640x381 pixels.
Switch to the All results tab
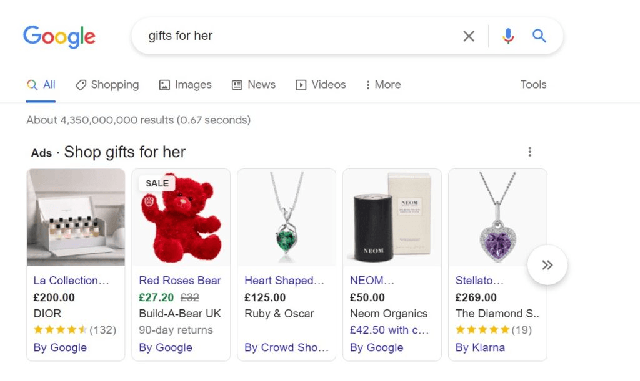coord(41,84)
